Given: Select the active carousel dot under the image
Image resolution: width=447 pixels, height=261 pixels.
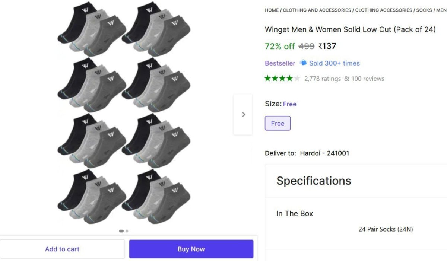Looking at the screenshot, I should tap(121, 231).
